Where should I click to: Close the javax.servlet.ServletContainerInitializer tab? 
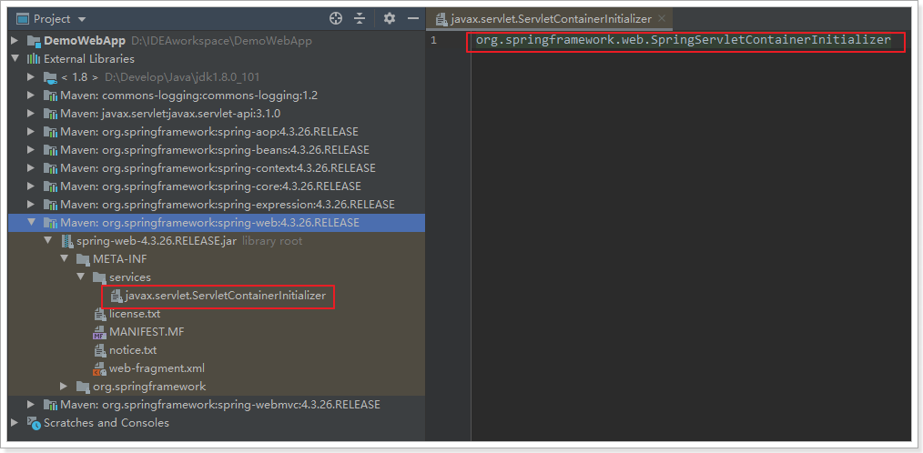tap(663, 19)
